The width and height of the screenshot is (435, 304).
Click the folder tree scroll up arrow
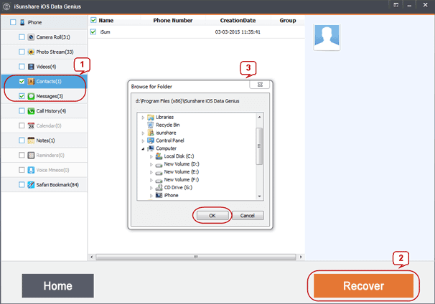tap(259, 117)
